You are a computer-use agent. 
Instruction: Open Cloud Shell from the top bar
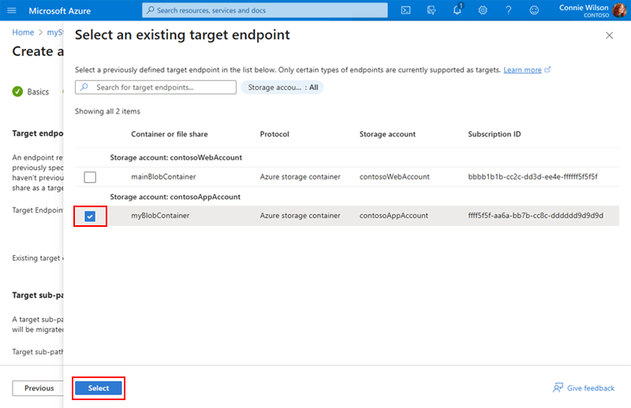(405, 10)
